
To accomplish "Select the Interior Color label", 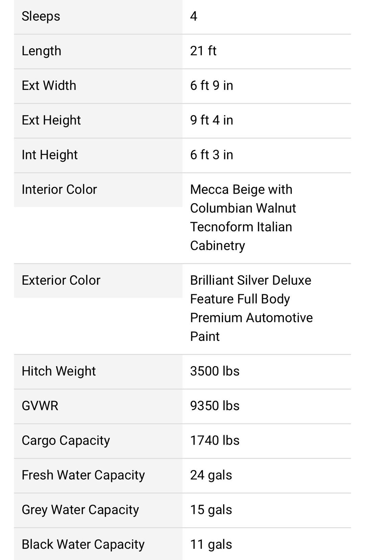I will [59, 189].
